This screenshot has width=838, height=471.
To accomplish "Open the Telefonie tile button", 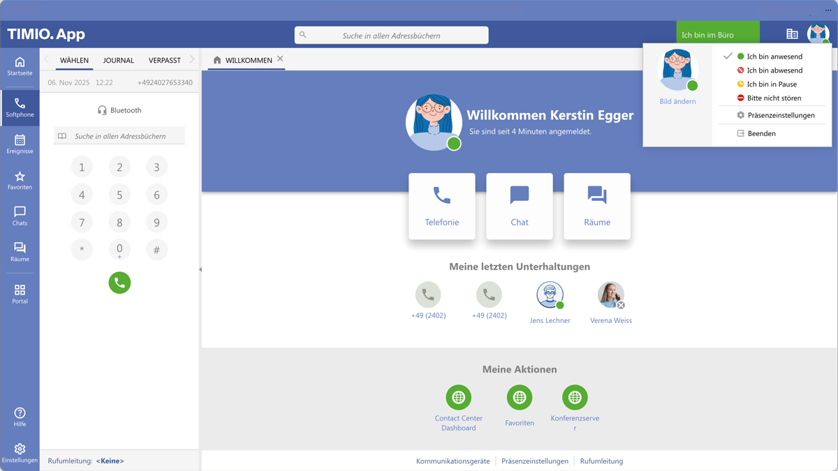I will click(x=442, y=207).
